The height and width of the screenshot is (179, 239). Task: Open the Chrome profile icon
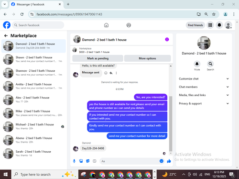225,14
